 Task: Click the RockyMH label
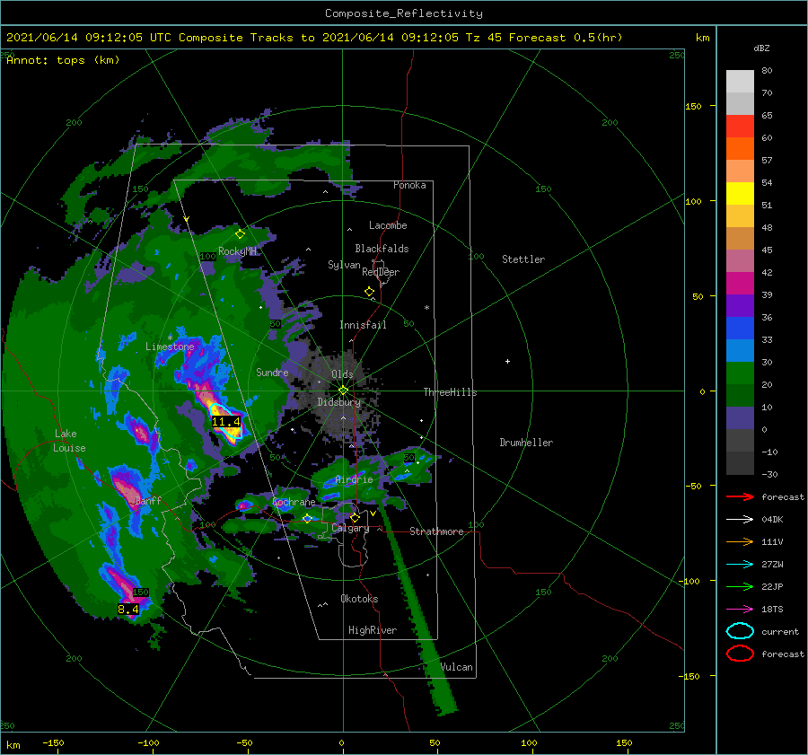(237, 251)
